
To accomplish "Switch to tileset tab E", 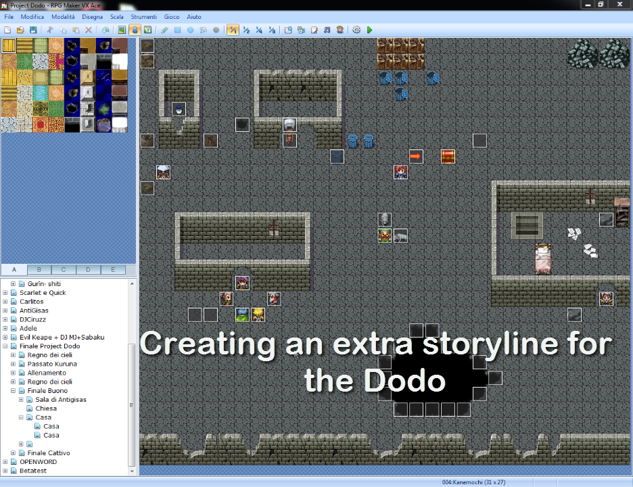I will pos(113,269).
